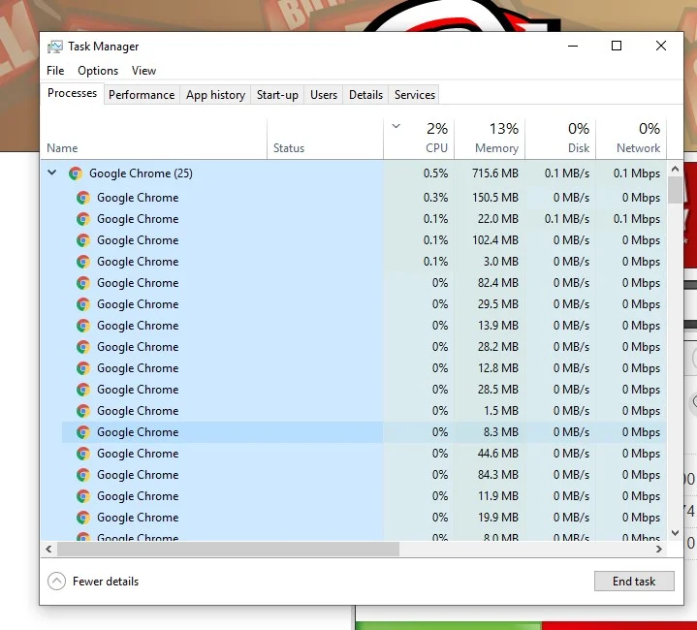This screenshot has width=697, height=630.
Task: Click the Chrome icon in the 1.5 MB row
Action: click(83, 411)
